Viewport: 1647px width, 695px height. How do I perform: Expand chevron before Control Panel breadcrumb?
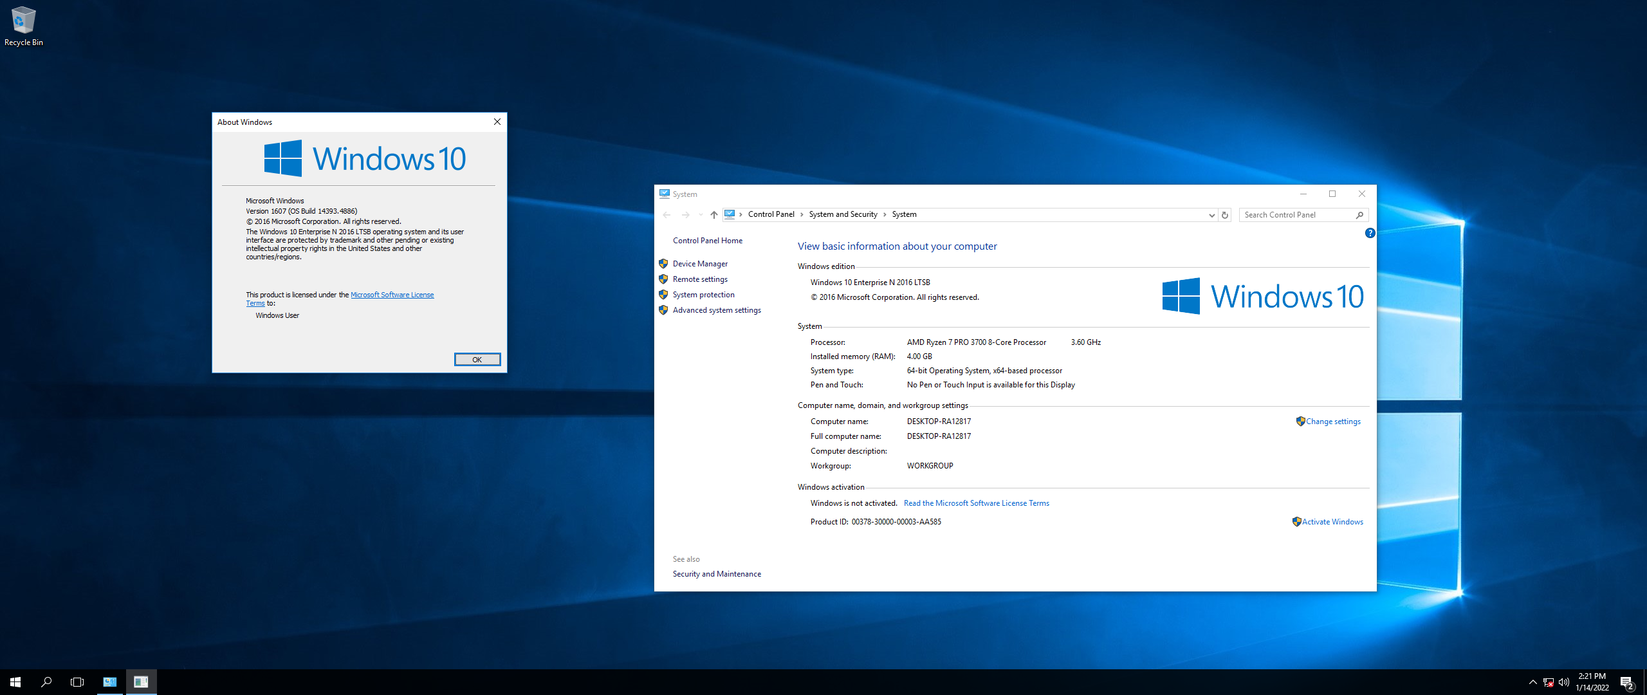[741, 214]
